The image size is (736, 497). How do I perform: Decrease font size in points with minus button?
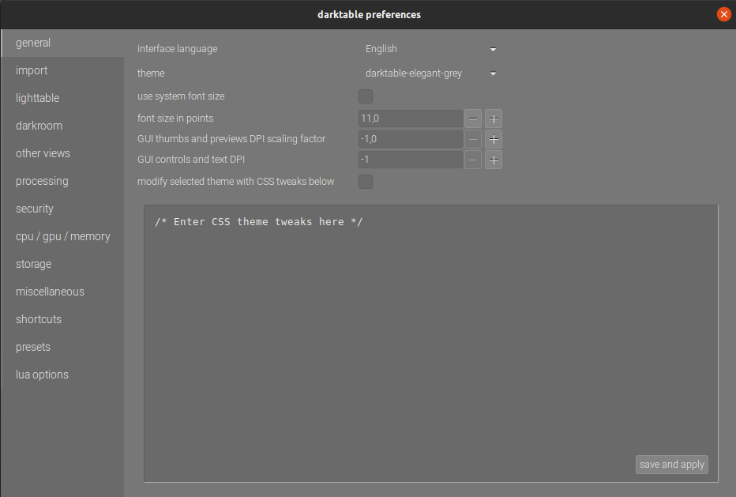point(473,119)
